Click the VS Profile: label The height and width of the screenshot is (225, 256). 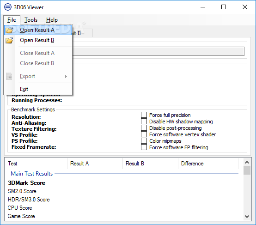(x=24, y=135)
